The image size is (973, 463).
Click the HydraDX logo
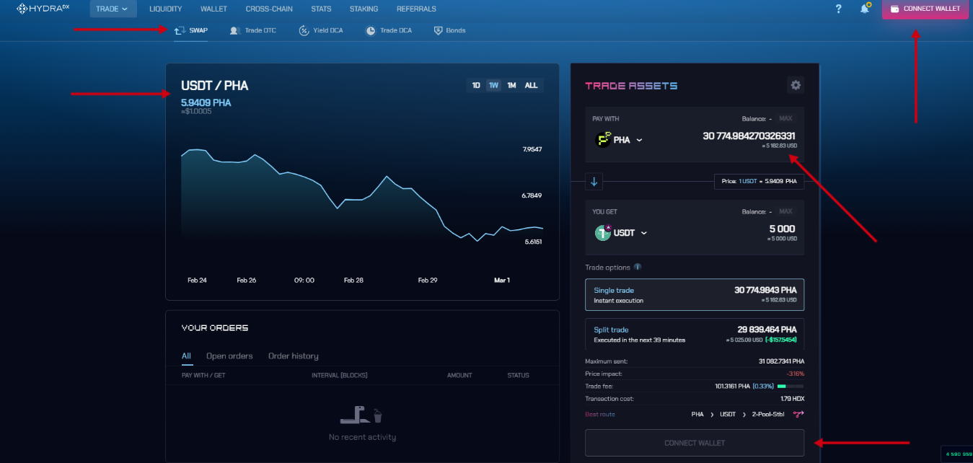coord(45,9)
